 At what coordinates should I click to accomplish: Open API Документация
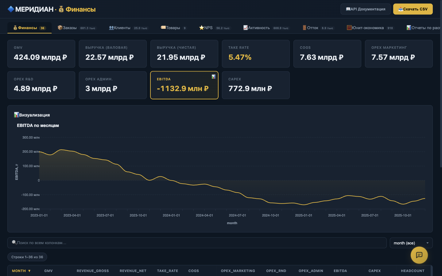366,9
